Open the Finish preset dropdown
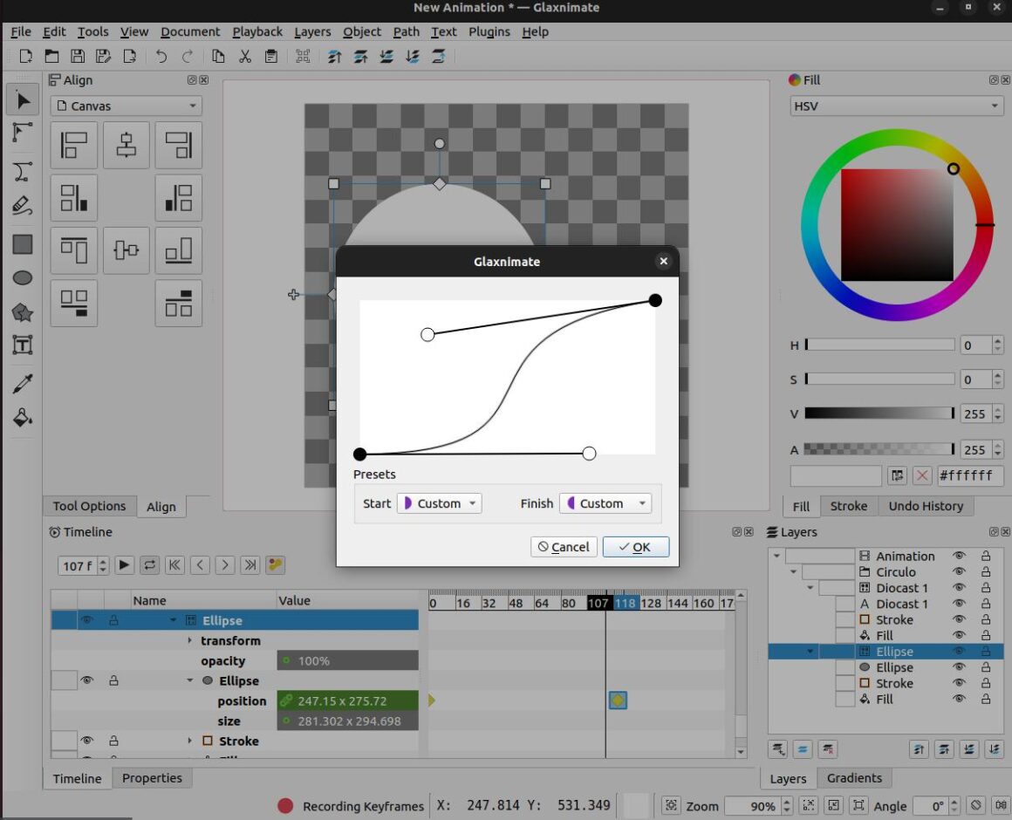 click(605, 503)
